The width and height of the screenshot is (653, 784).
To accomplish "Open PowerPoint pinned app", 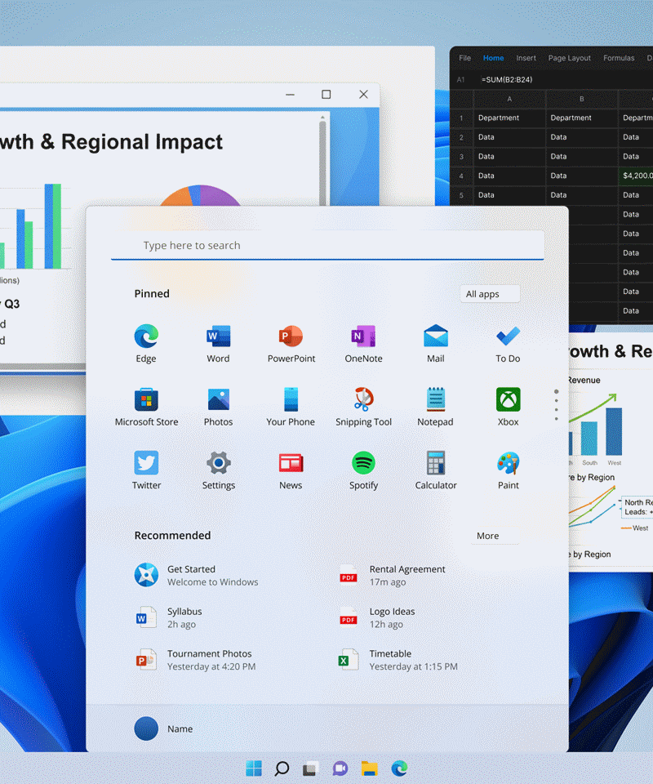I will pos(291,344).
